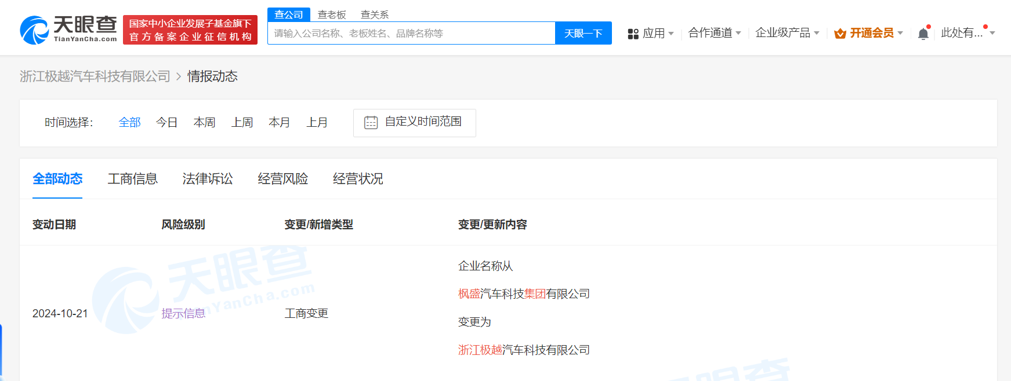
Task: Click the 风险级别 column header
Action: (x=183, y=225)
